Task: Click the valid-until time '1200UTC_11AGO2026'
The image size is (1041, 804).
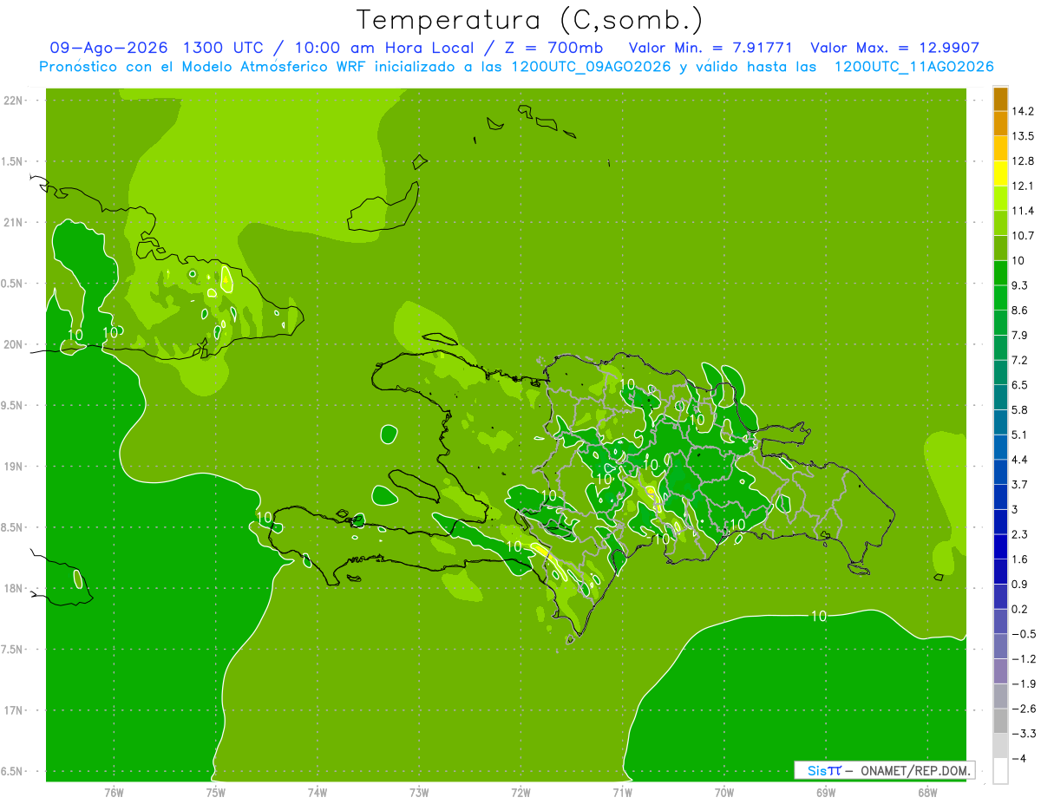Action: [x=913, y=67]
